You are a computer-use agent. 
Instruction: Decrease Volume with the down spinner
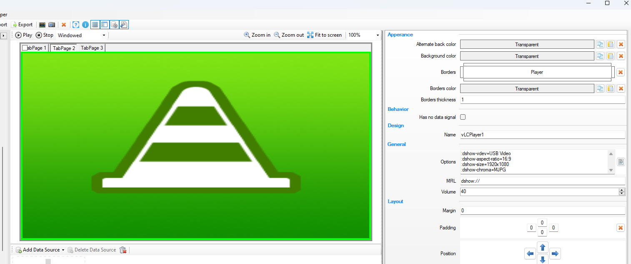622,194
